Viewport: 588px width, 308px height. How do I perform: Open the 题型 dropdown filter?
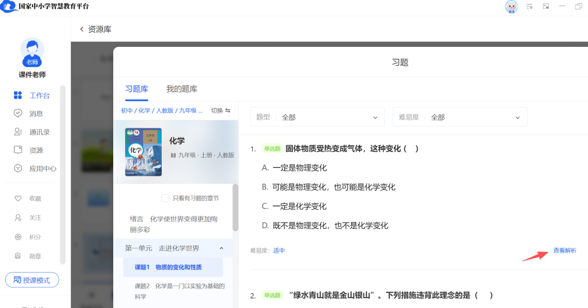[x=317, y=118]
